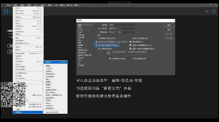Open the search magnifier icon

click(207, 12)
